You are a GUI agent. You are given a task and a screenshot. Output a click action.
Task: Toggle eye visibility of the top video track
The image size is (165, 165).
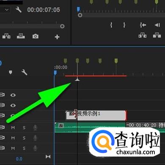13,95
